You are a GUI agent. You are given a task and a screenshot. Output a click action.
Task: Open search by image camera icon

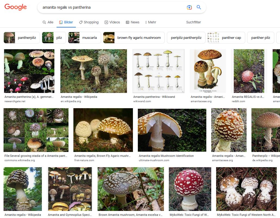[189, 7]
